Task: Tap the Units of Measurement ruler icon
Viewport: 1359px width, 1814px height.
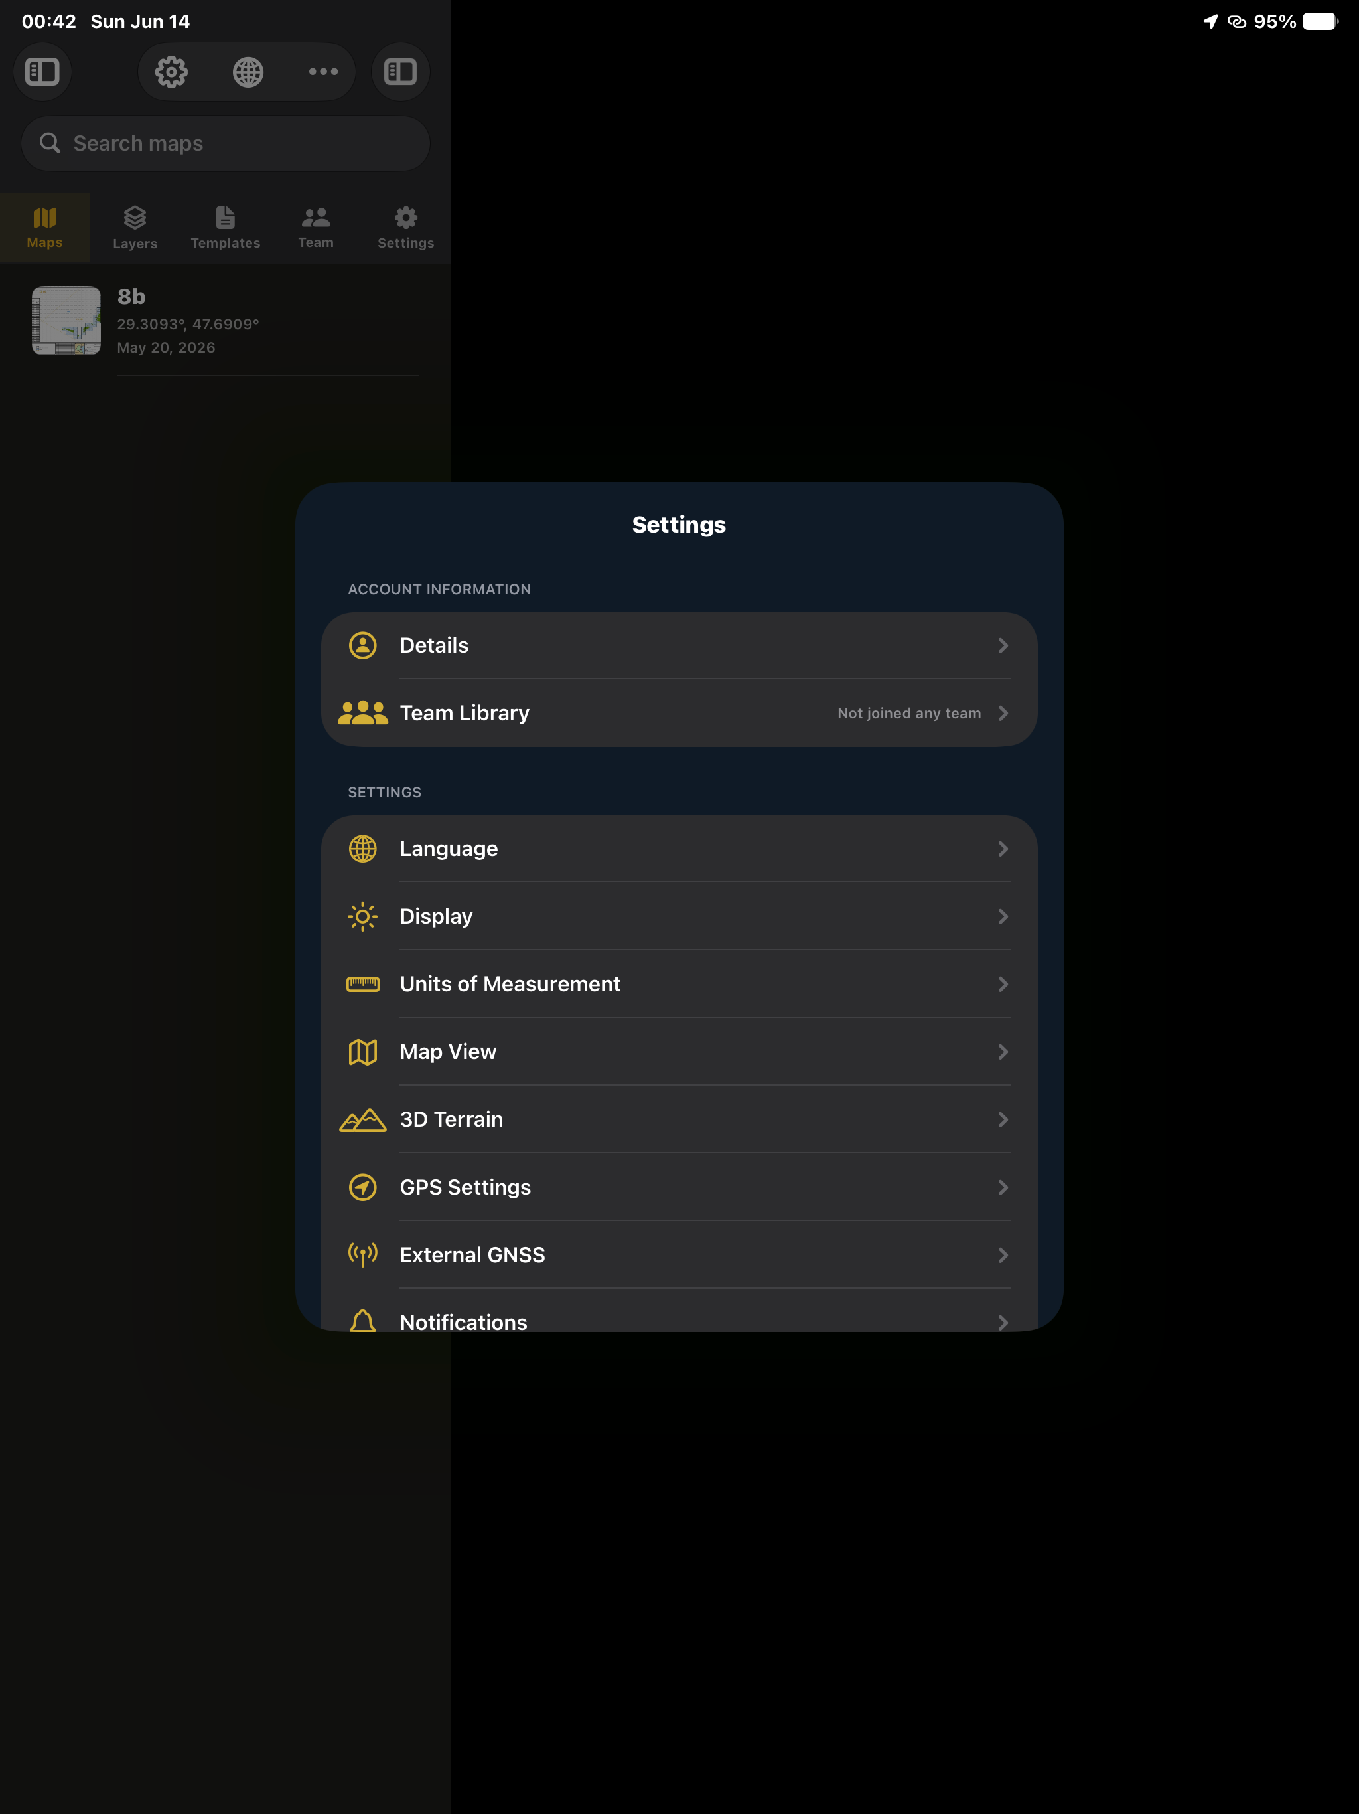Action: 363,984
